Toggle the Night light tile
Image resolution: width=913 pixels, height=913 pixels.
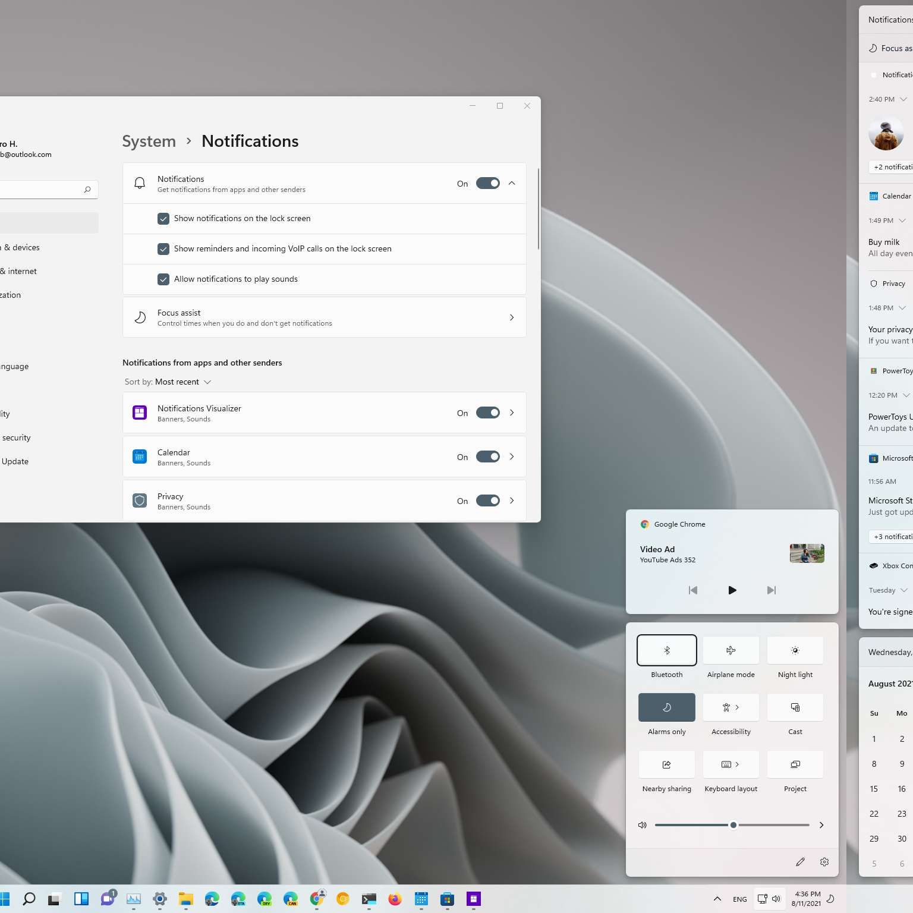[795, 650]
